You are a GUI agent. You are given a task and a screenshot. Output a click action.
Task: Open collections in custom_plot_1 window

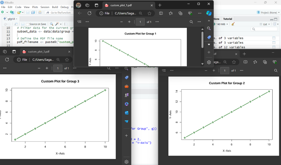pos(180,13)
